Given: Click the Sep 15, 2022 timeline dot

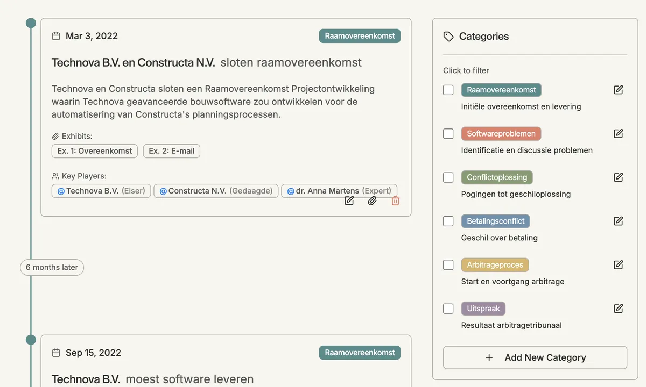Looking at the screenshot, I should [31, 340].
